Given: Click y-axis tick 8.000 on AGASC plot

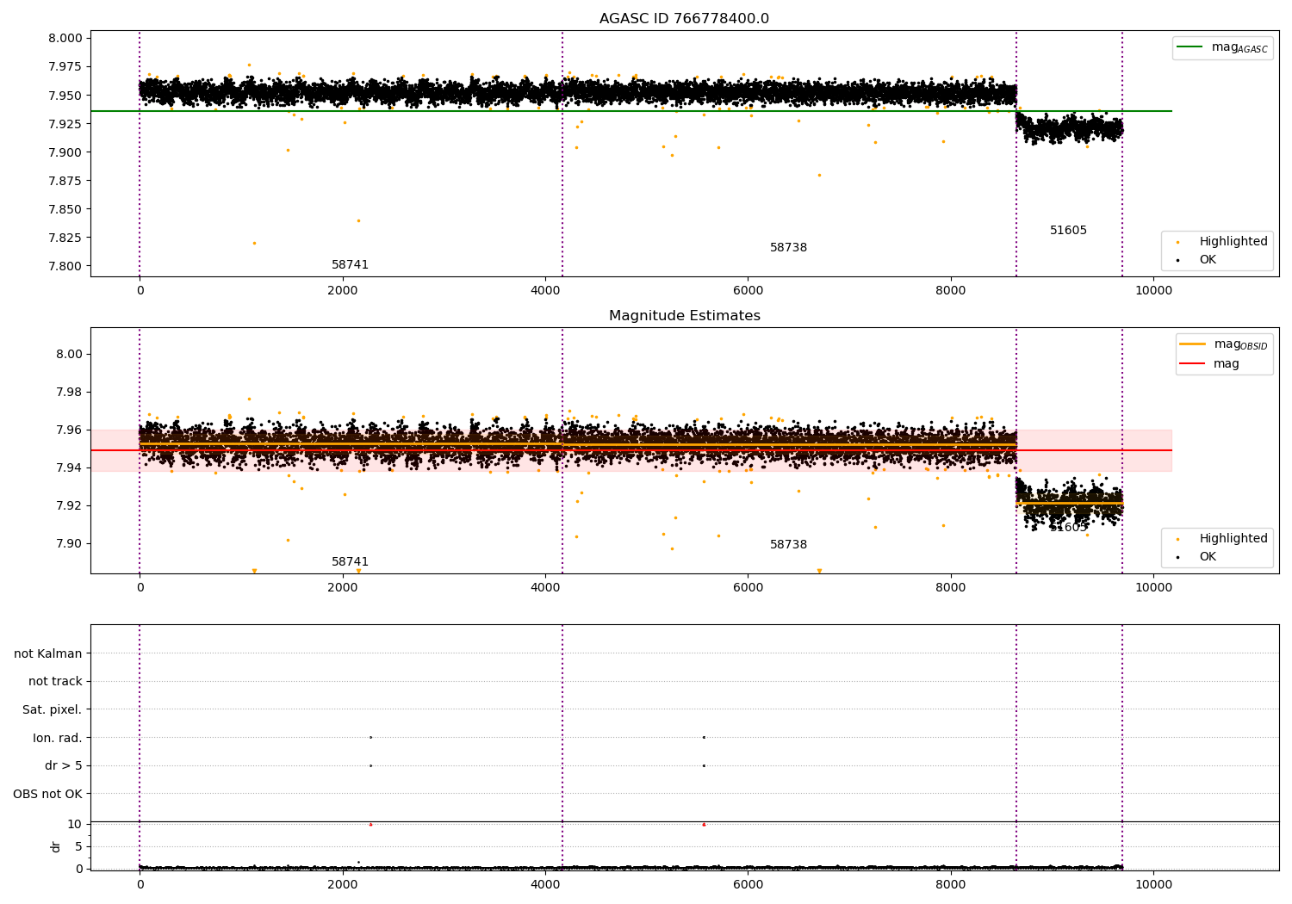Looking at the screenshot, I should (65, 38).
